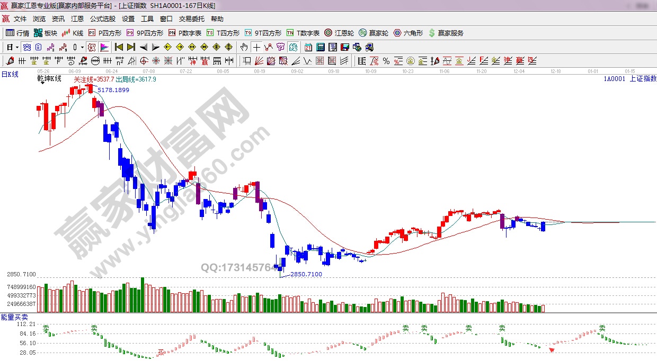Open the candlestick style dropdown arrow
The height and width of the screenshot is (361, 657).
(82, 47)
